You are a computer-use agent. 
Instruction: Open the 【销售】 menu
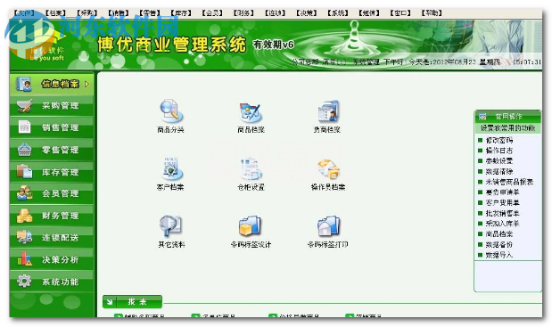(118, 13)
